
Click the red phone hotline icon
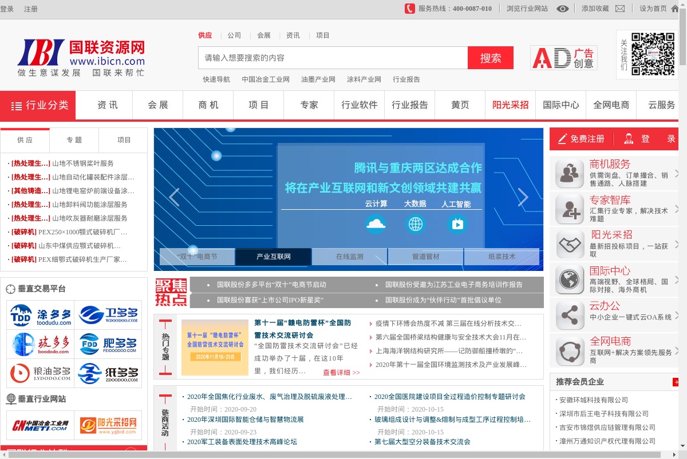click(410, 9)
